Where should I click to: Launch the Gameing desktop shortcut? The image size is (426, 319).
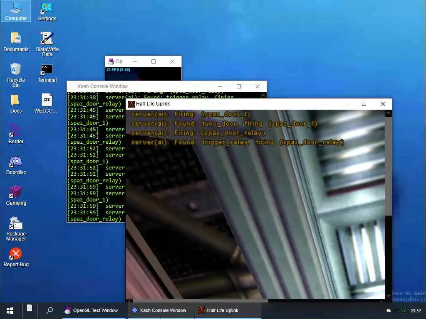[16, 195]
